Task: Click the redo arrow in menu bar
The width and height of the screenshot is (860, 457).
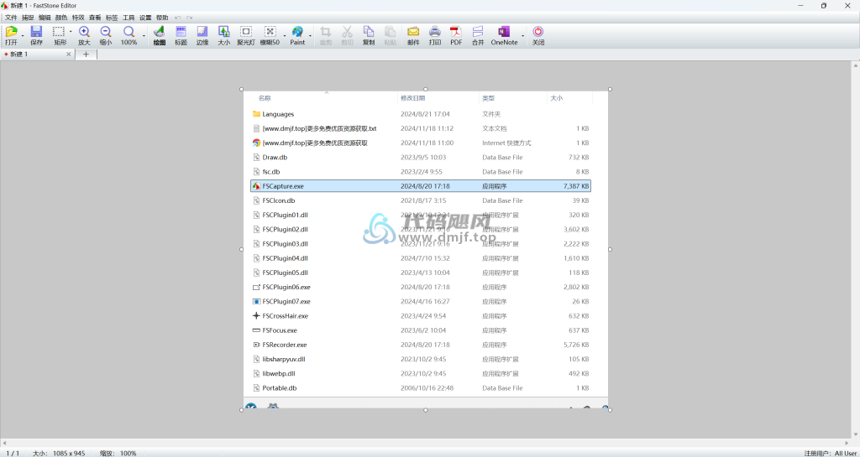Action: tap(189, 18)
